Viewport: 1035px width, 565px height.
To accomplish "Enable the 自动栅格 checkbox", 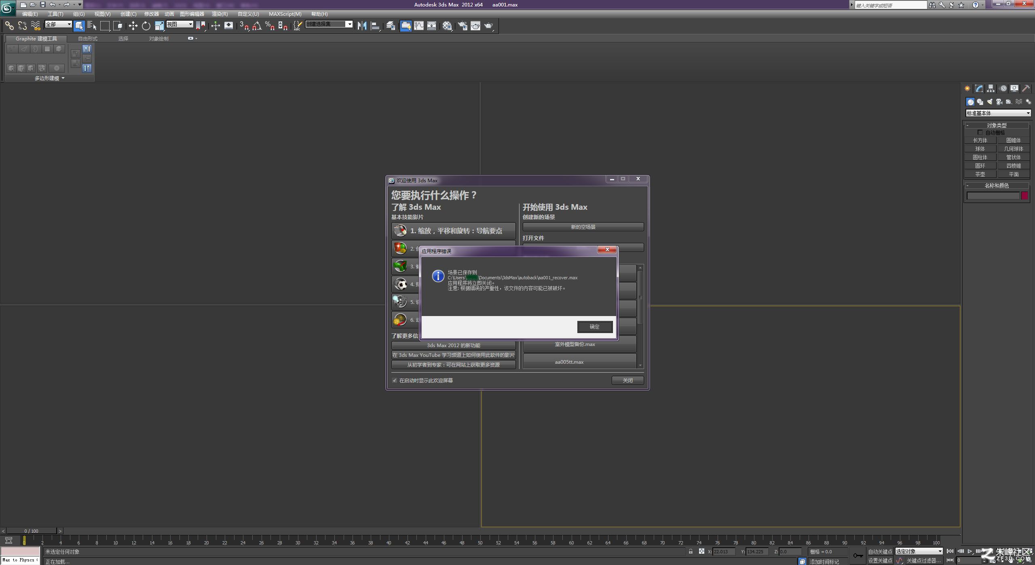I will point(980,133).
